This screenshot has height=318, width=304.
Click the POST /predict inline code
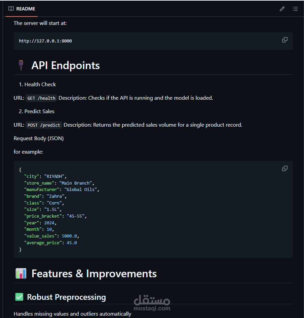tap(44, 125)
